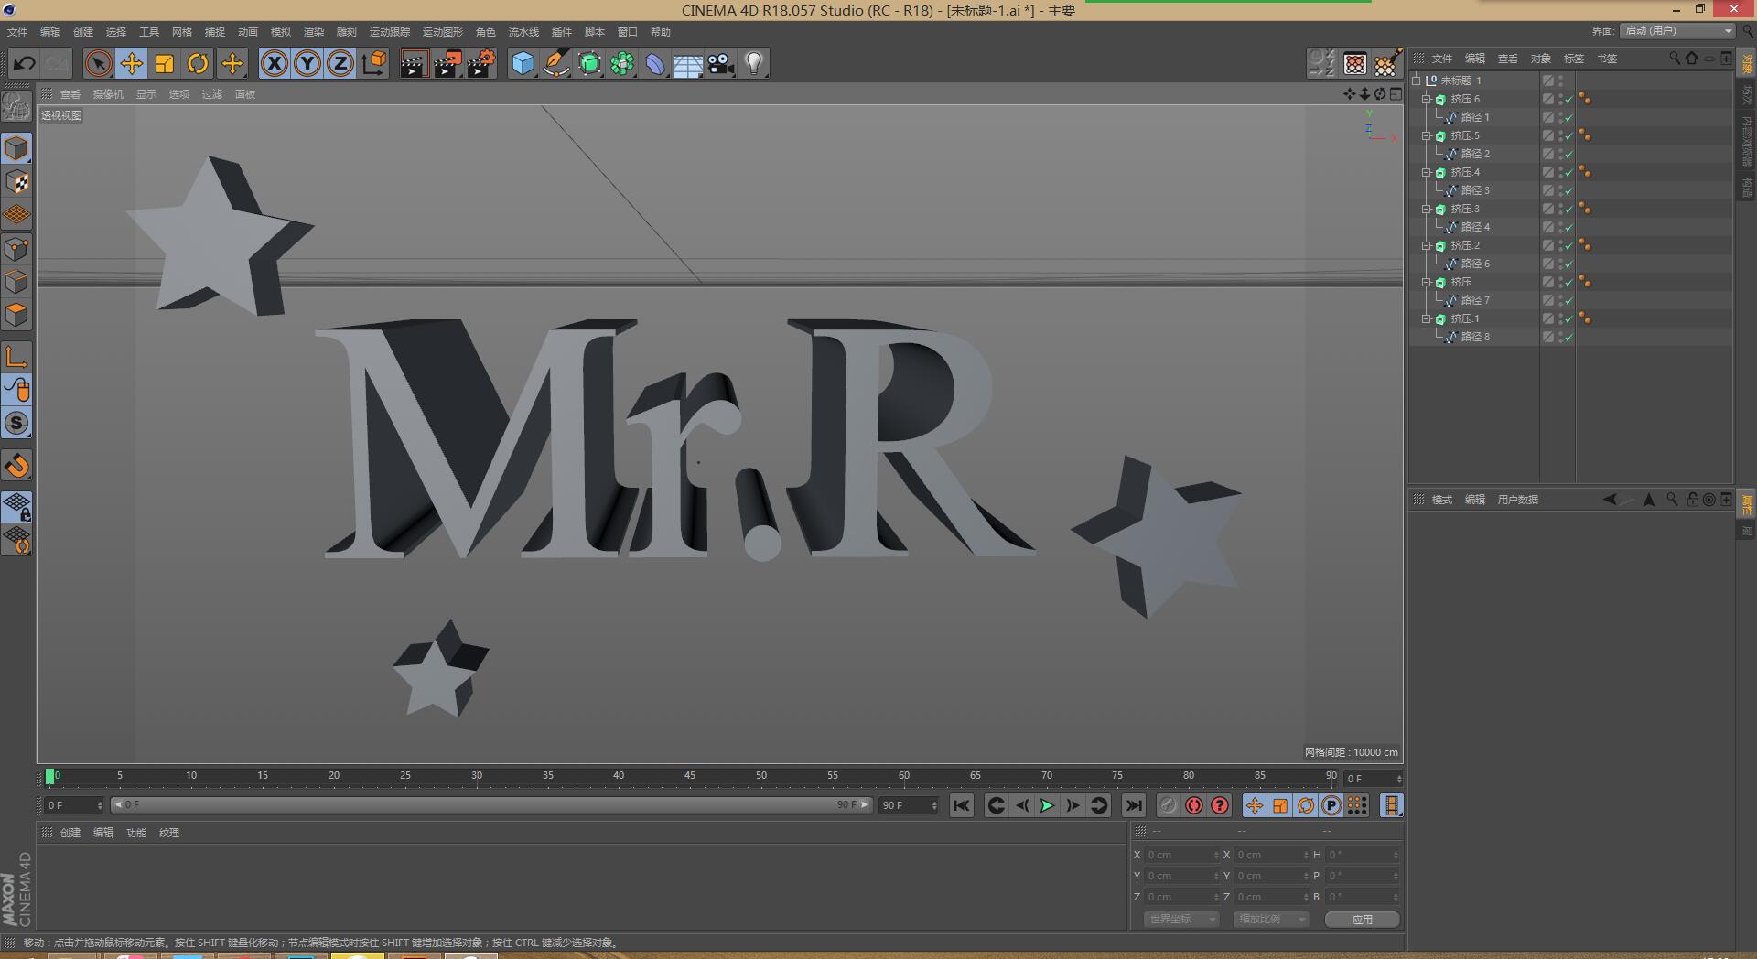The image size is (1757, 959).
Task: Activate the Rotate tool
Action: tap(198, 63)
